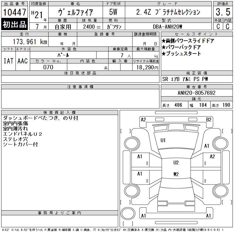
Task: Click the "後日発送部品" header
Action: (80, 73)
